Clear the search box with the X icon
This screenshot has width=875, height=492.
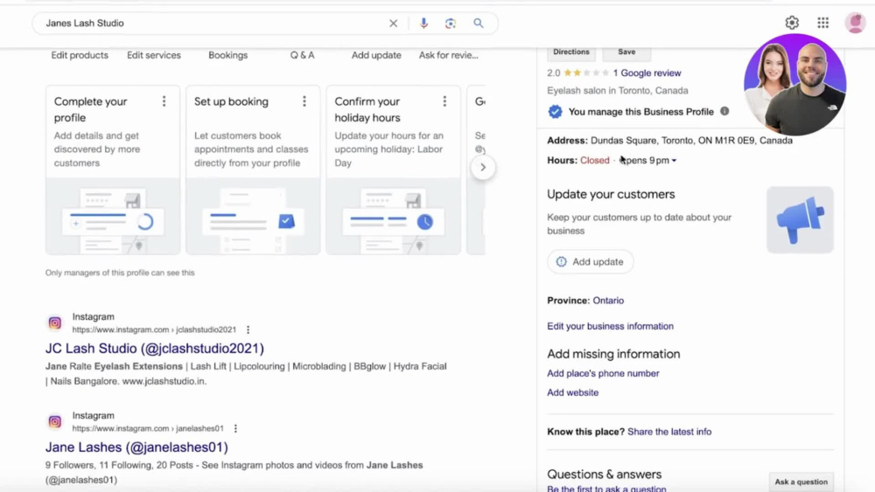point(394,24)
